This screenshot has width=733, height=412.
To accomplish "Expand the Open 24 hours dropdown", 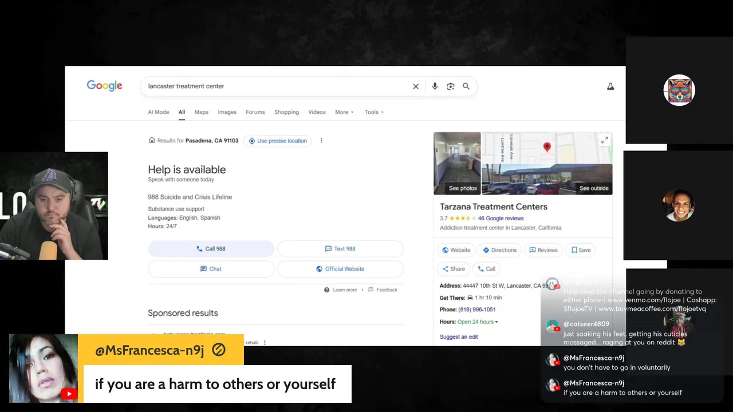I will [478, 322].
